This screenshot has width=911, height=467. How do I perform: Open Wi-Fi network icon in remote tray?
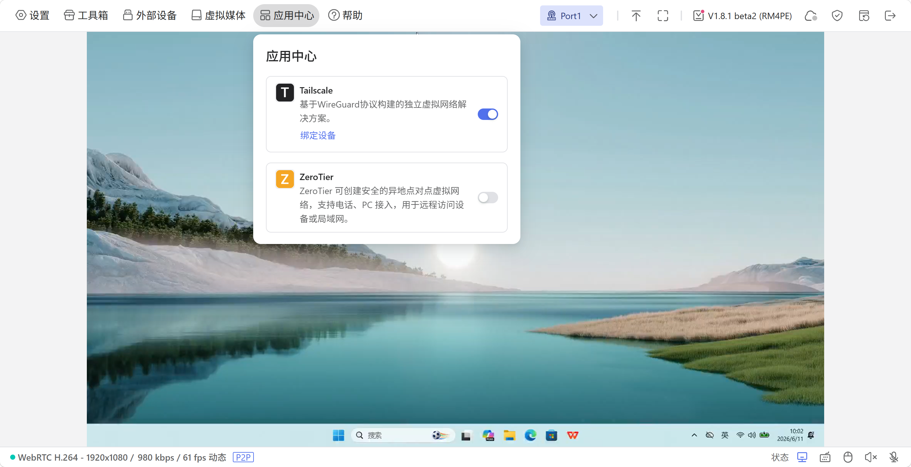pyautogui.click(x=740, y=435)
